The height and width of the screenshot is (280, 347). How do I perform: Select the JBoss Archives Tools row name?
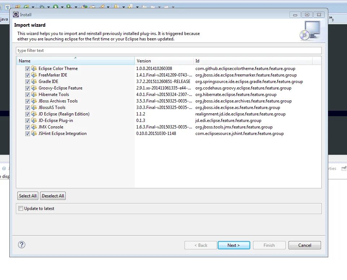[58, 101]
